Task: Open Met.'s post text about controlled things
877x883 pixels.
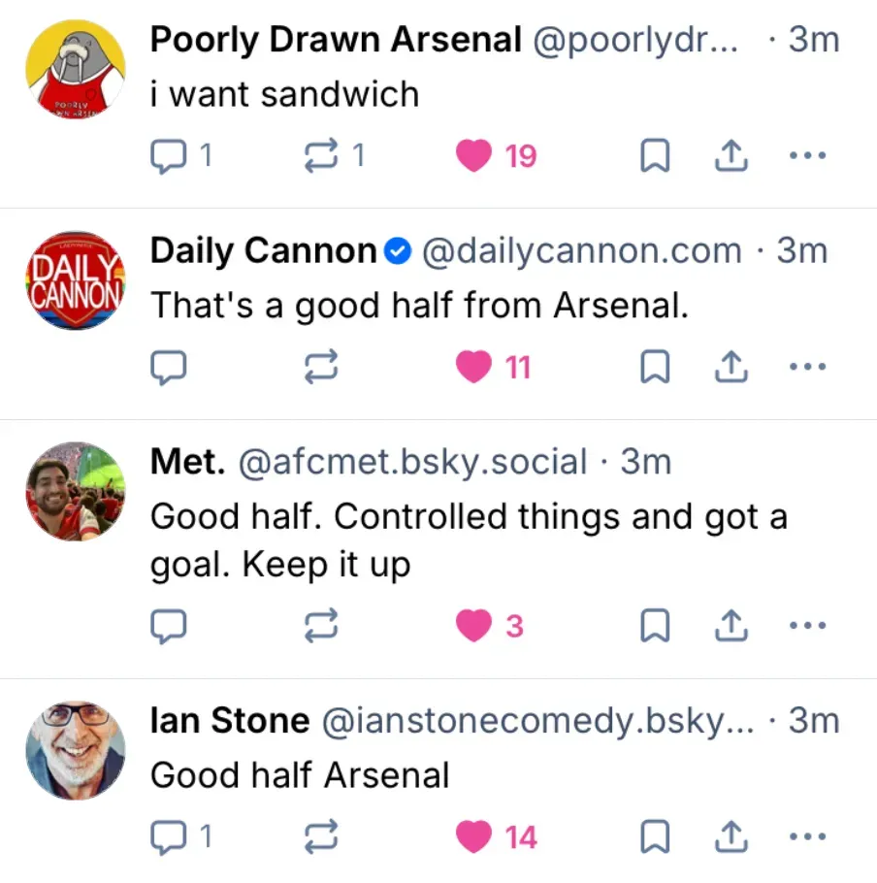Action: tap(468, 540)
